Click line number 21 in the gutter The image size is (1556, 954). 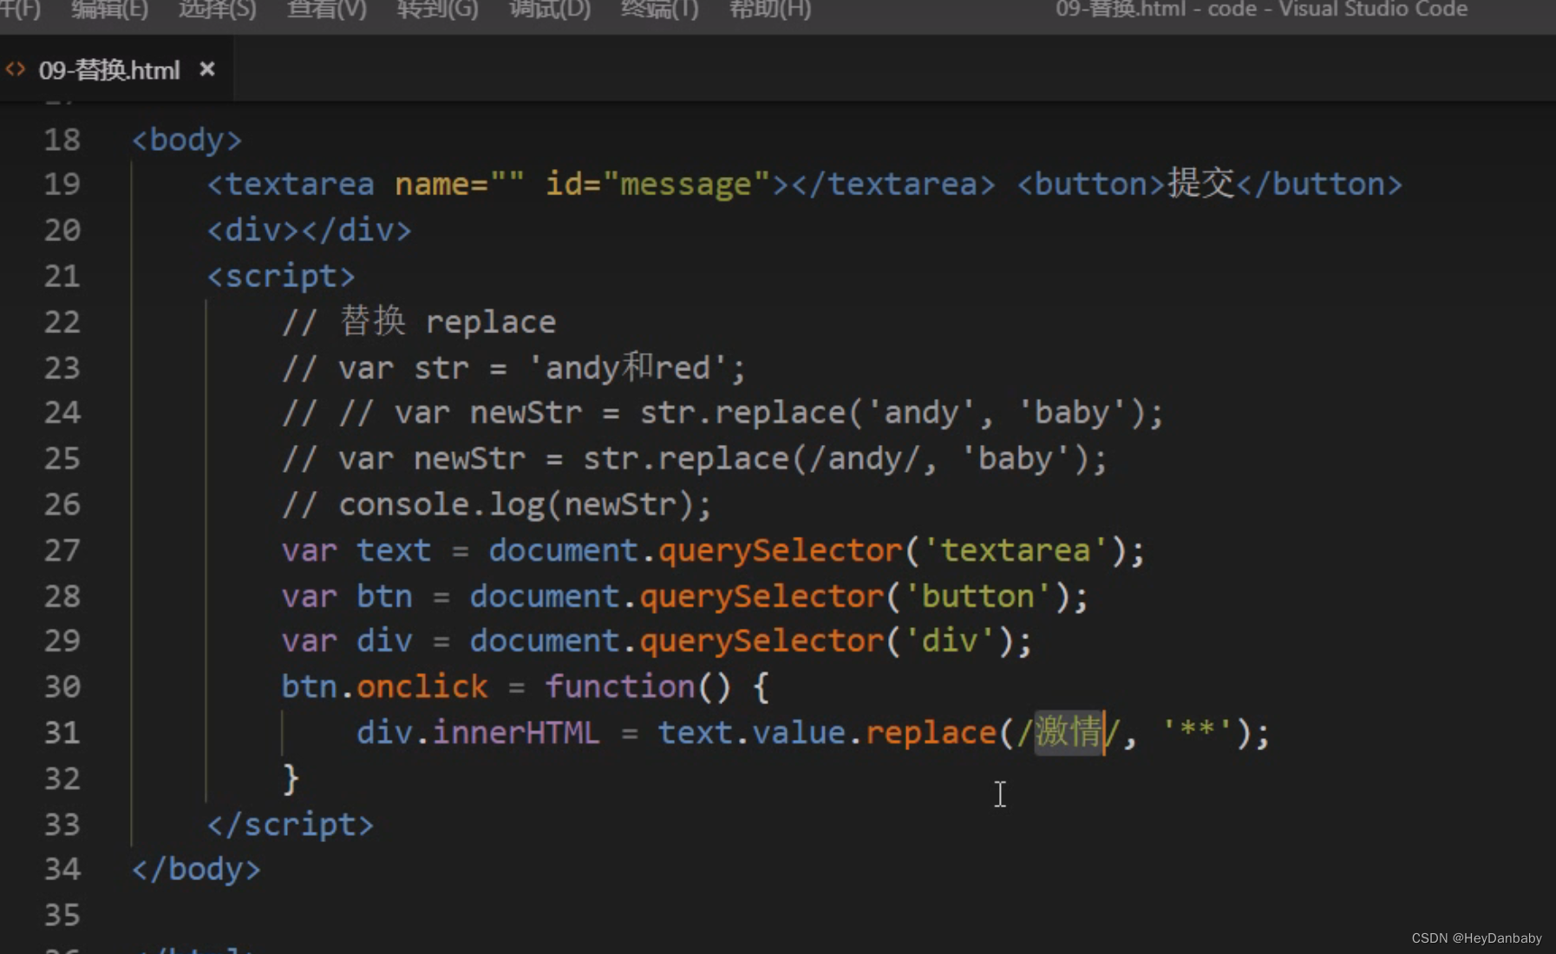[x=62, y=276]
